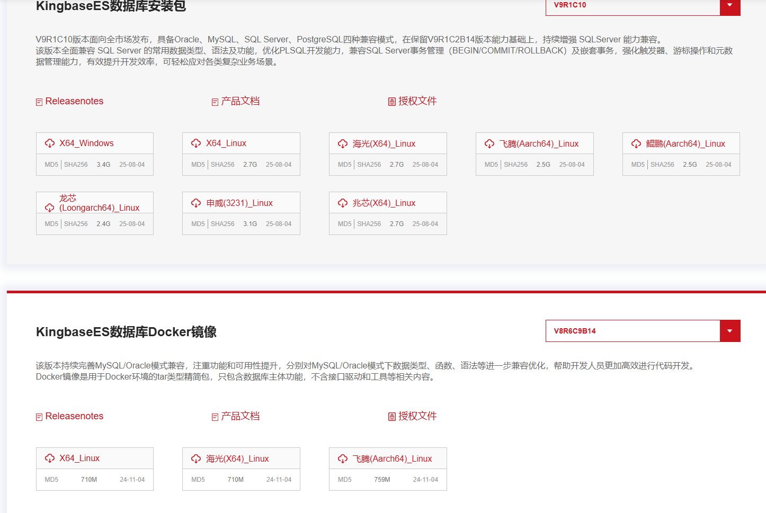Image resolution: width=766 pixels, height=513 pixels.
Task: Click the download icon on 申威(3231)_Linux card
Action: (x=197, y=202)
